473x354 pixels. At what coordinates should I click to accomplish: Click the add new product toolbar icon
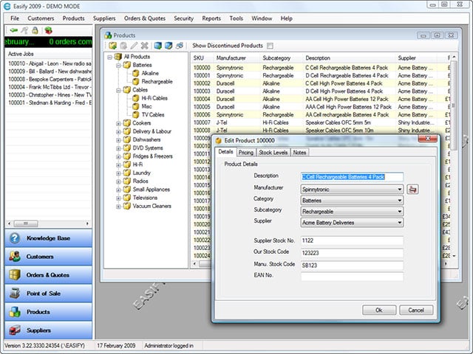point(113,46)
